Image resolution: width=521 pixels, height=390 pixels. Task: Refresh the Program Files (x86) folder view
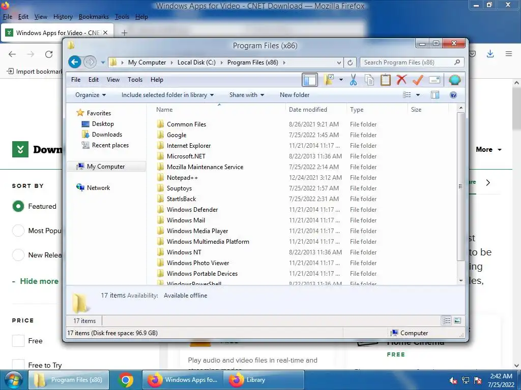[x=350, y=62]
